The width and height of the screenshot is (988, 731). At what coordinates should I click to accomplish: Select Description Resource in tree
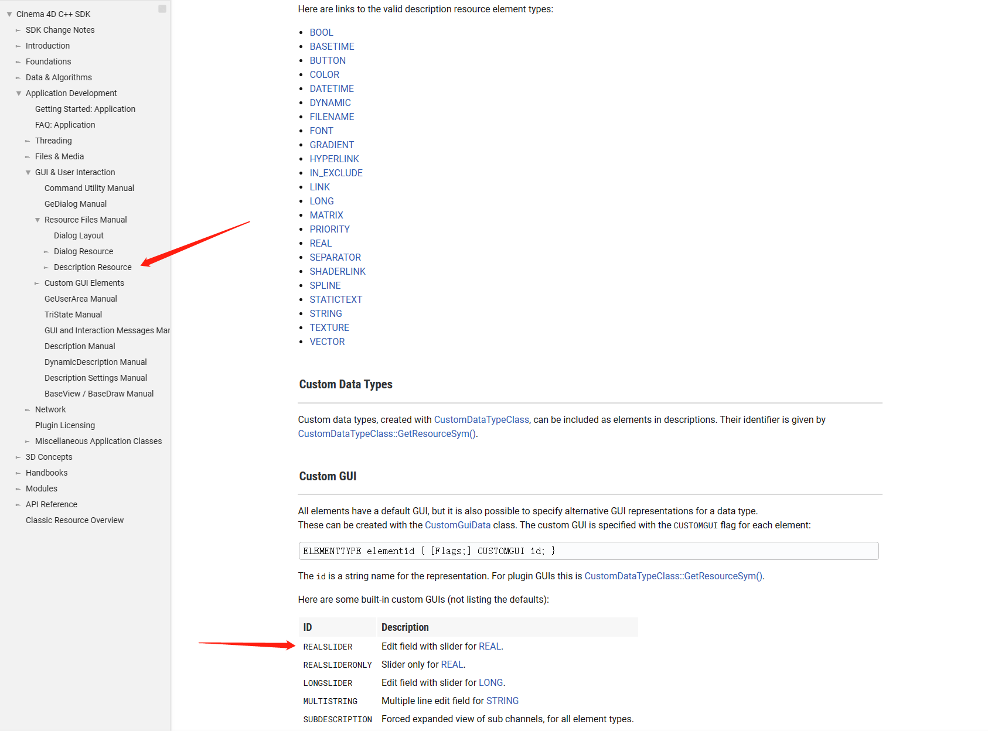(93, 267)
